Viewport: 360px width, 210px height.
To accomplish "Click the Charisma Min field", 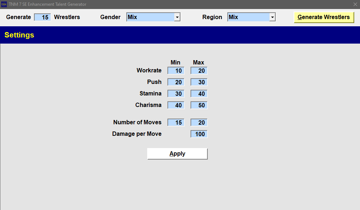I will tap(176, 105).
